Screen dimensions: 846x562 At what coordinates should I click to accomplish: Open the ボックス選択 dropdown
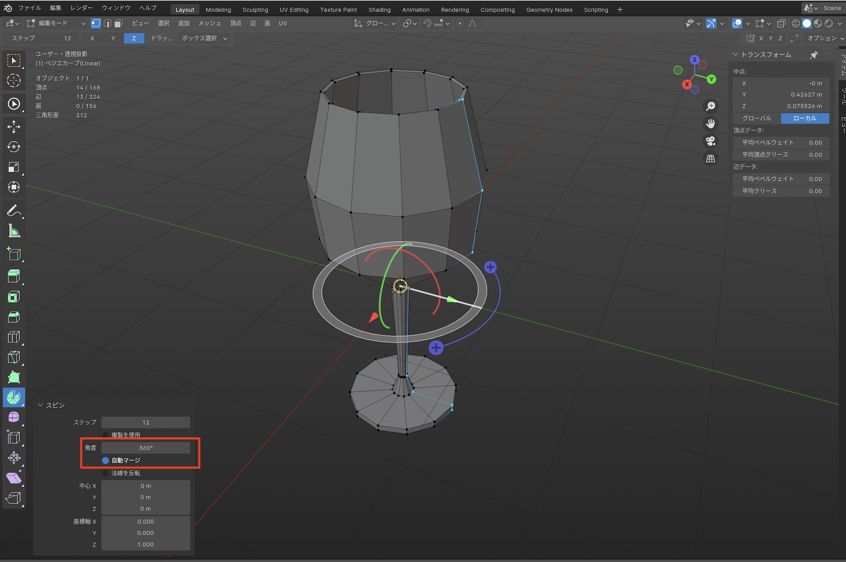pos(204,38)
